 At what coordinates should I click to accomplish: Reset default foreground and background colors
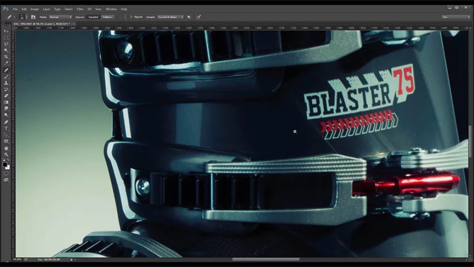point(4,160)
